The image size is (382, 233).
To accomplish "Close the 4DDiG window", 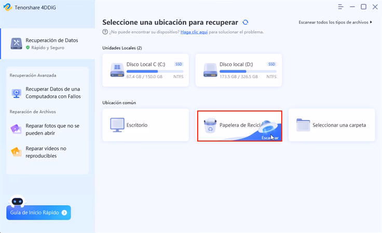I will click(375, 7).
